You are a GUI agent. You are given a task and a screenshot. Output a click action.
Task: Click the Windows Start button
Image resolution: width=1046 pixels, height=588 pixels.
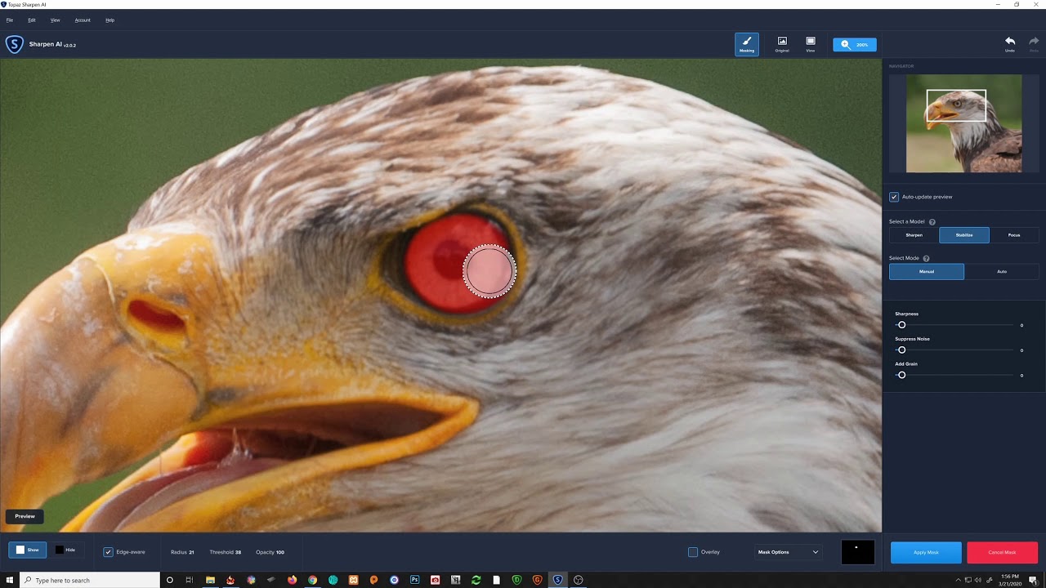[x=9, y=580]
